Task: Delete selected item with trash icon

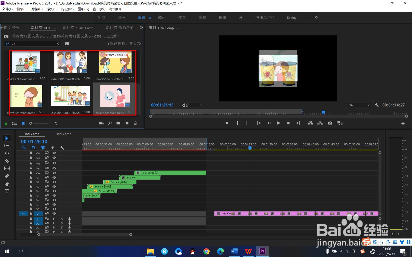Action: click(135, 123)
